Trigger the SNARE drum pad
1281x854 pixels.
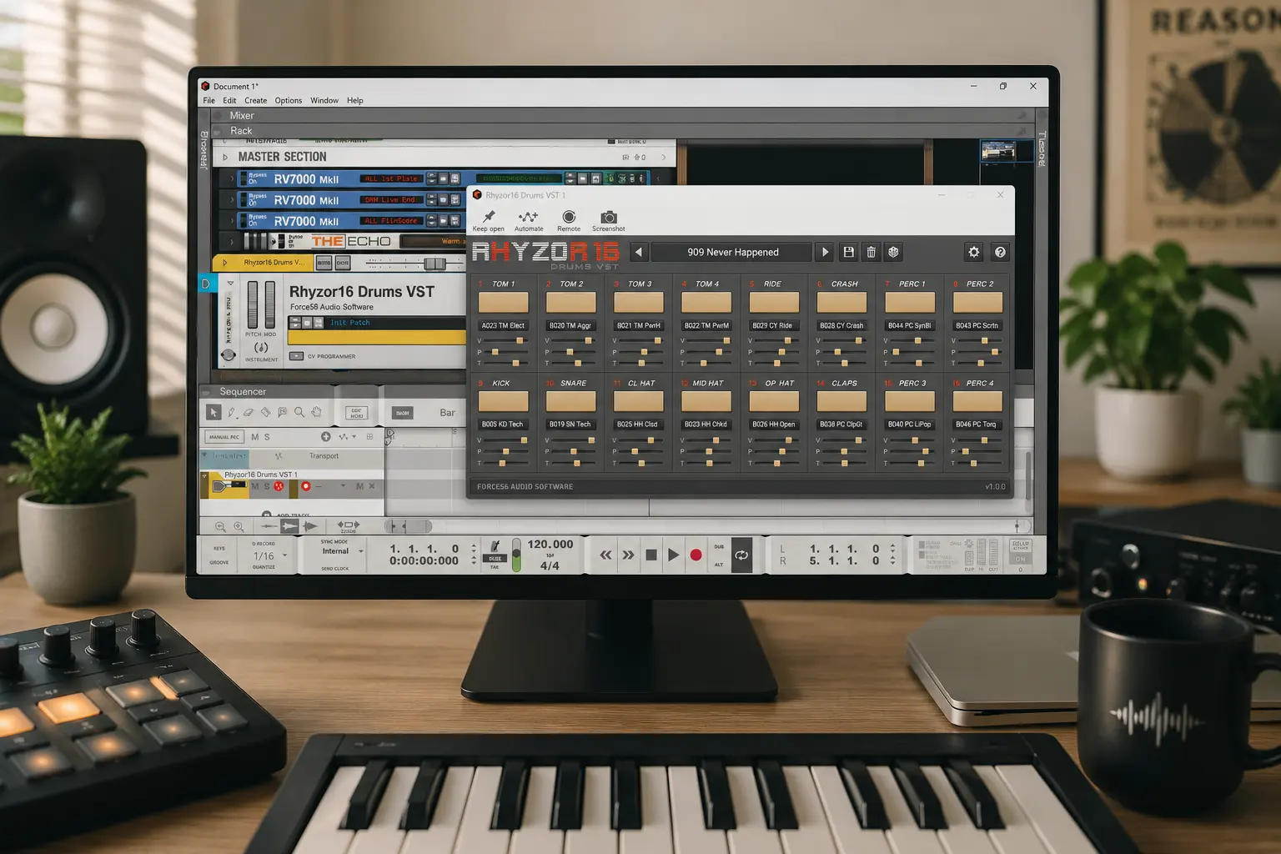pos(570,401)
